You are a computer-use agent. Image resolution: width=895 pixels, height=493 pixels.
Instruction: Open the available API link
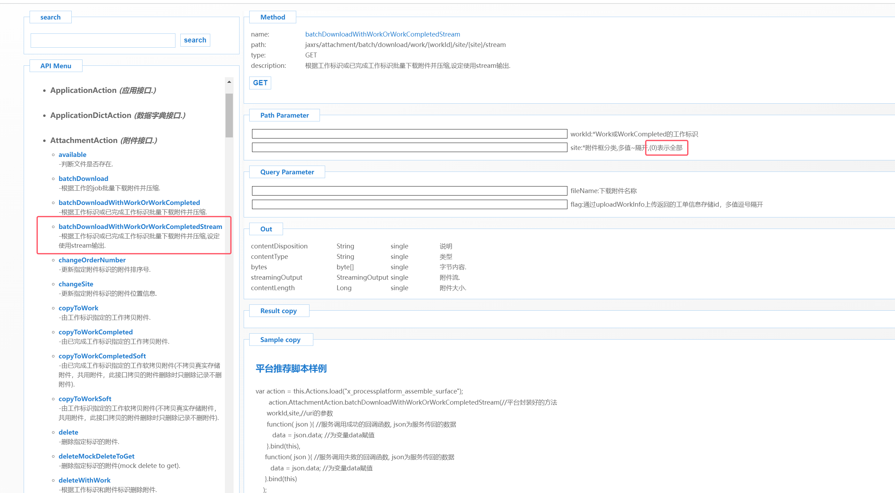coord(72,154)
